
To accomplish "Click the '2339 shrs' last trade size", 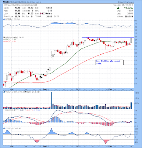I will pyautogui.click(x=47, y=14).
